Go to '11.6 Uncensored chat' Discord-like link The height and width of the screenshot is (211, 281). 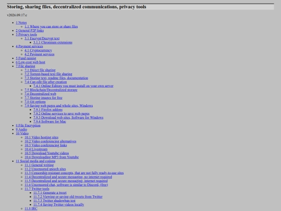click(66, 184)
